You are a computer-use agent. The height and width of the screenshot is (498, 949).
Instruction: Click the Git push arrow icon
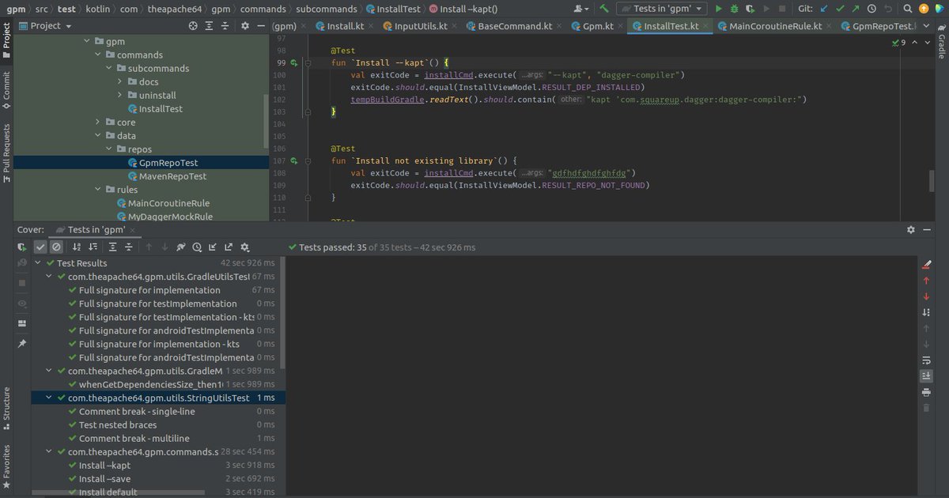(856, 9)
